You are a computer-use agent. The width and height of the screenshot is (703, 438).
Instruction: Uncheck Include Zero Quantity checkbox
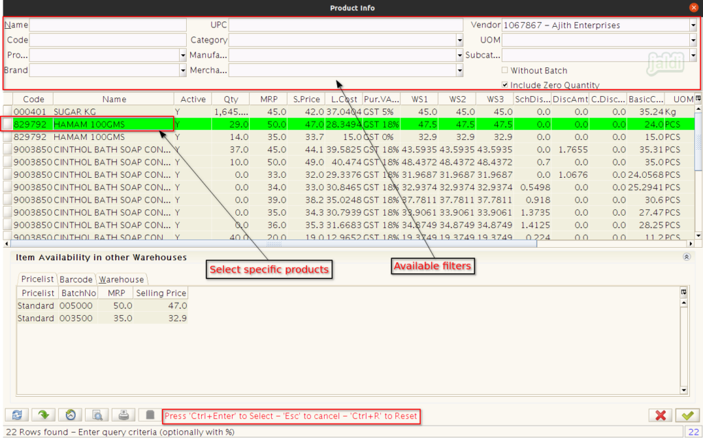(505, 84)
